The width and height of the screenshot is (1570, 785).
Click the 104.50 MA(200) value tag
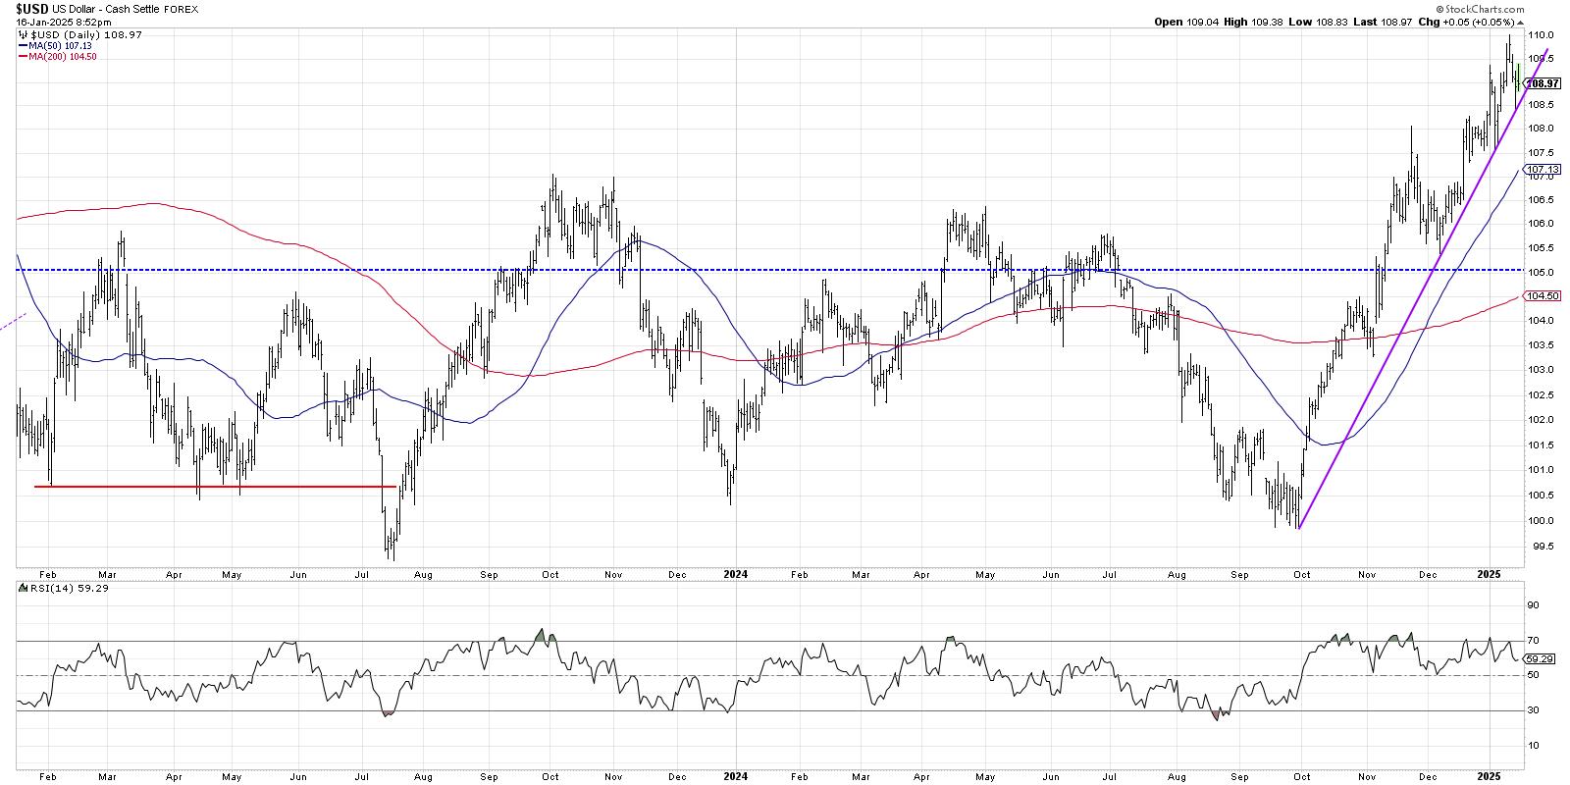click(1542, 295)
